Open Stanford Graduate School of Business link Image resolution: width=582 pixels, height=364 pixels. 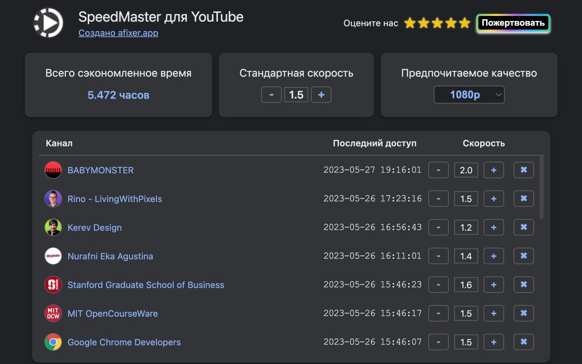[146, 285]
